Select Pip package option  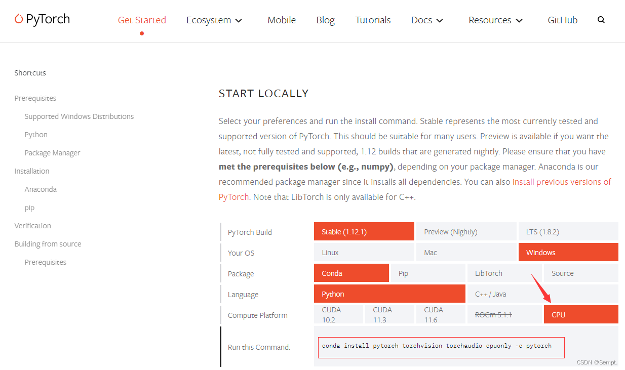coord(428,273)
